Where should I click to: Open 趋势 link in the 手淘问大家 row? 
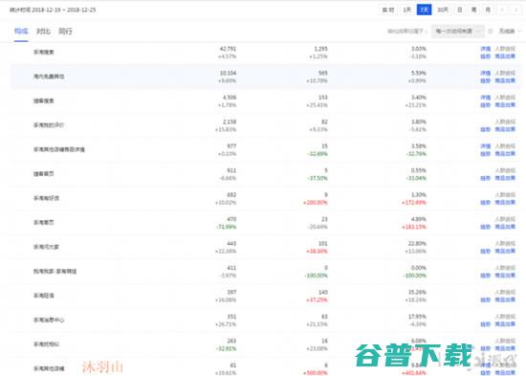coord(486,251)
